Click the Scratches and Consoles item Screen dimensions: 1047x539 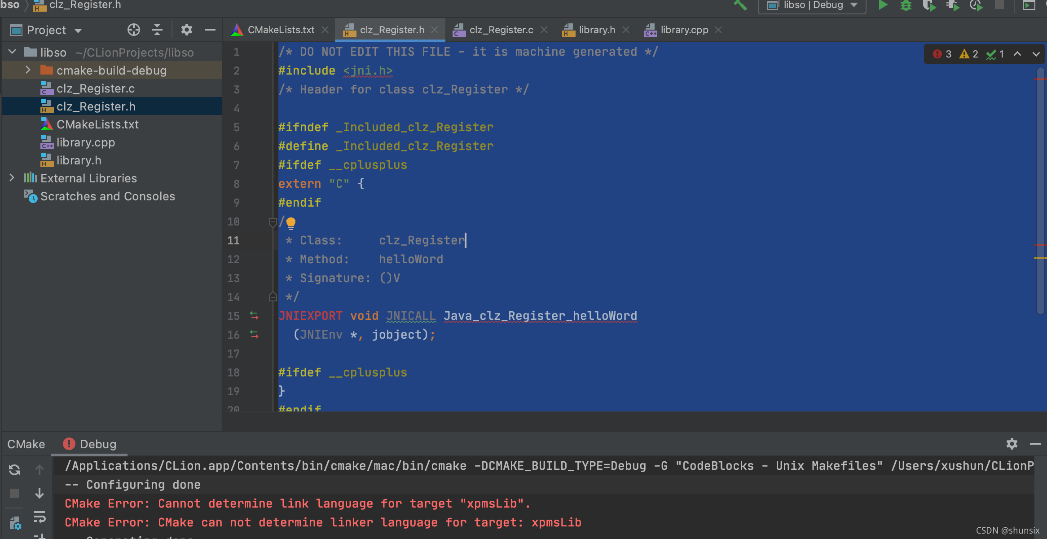click(x=106, y=195)
